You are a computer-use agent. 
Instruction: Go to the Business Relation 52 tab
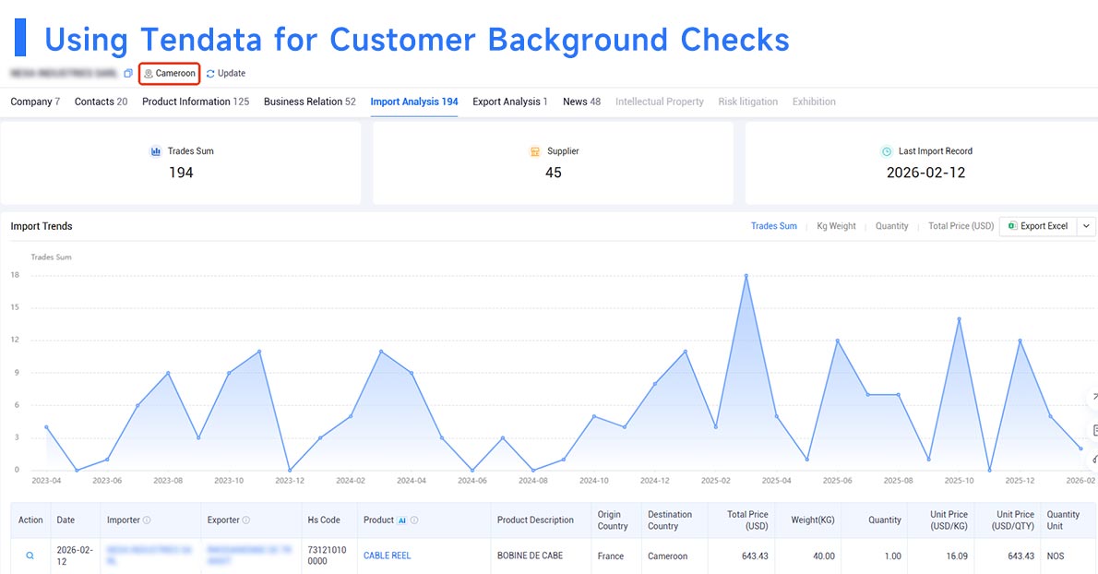[309, 102]
